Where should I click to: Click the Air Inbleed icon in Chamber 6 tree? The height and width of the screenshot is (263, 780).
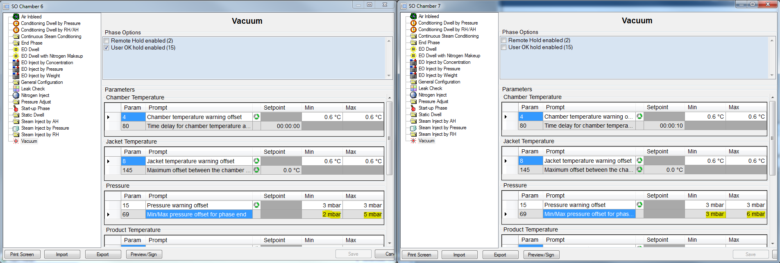tap(16, 17)
